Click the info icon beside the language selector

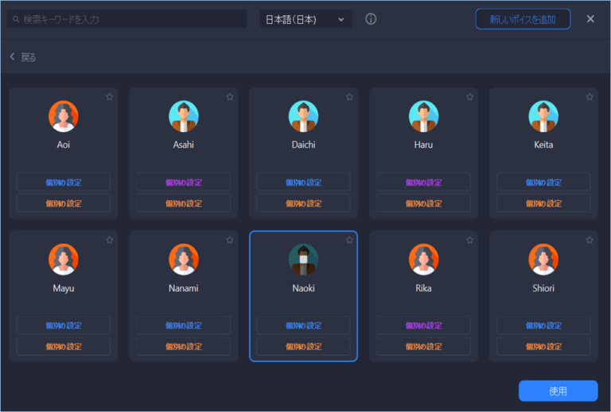[x=371, y=19]
